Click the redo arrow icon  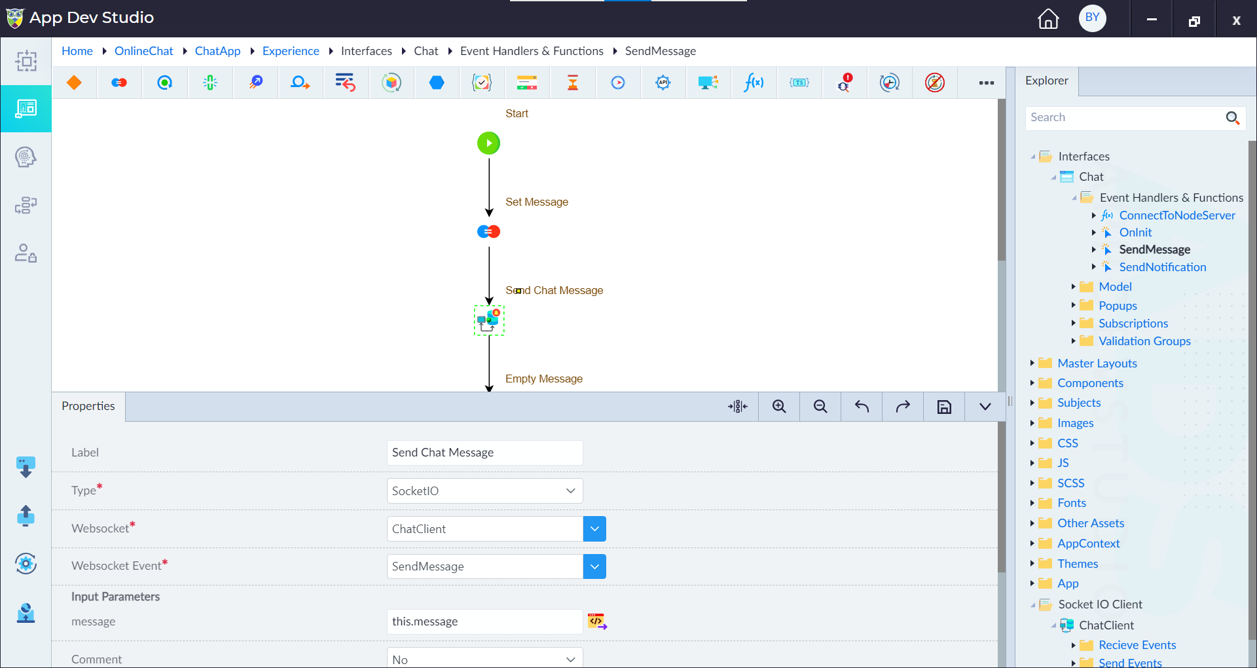[903, 407]
